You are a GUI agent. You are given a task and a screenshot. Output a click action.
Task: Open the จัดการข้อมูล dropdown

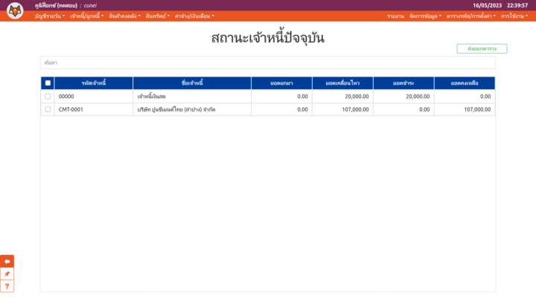click(425, 16)
